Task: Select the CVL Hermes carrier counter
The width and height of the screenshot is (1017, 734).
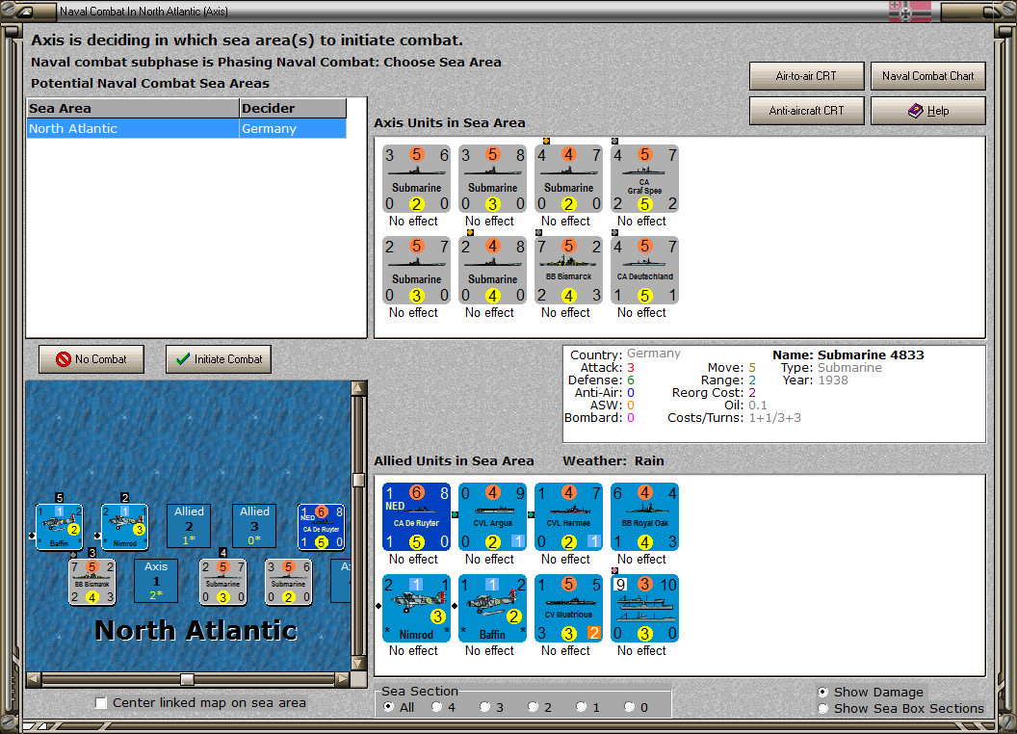Action: pyautogui.click(x=569, y=517)
